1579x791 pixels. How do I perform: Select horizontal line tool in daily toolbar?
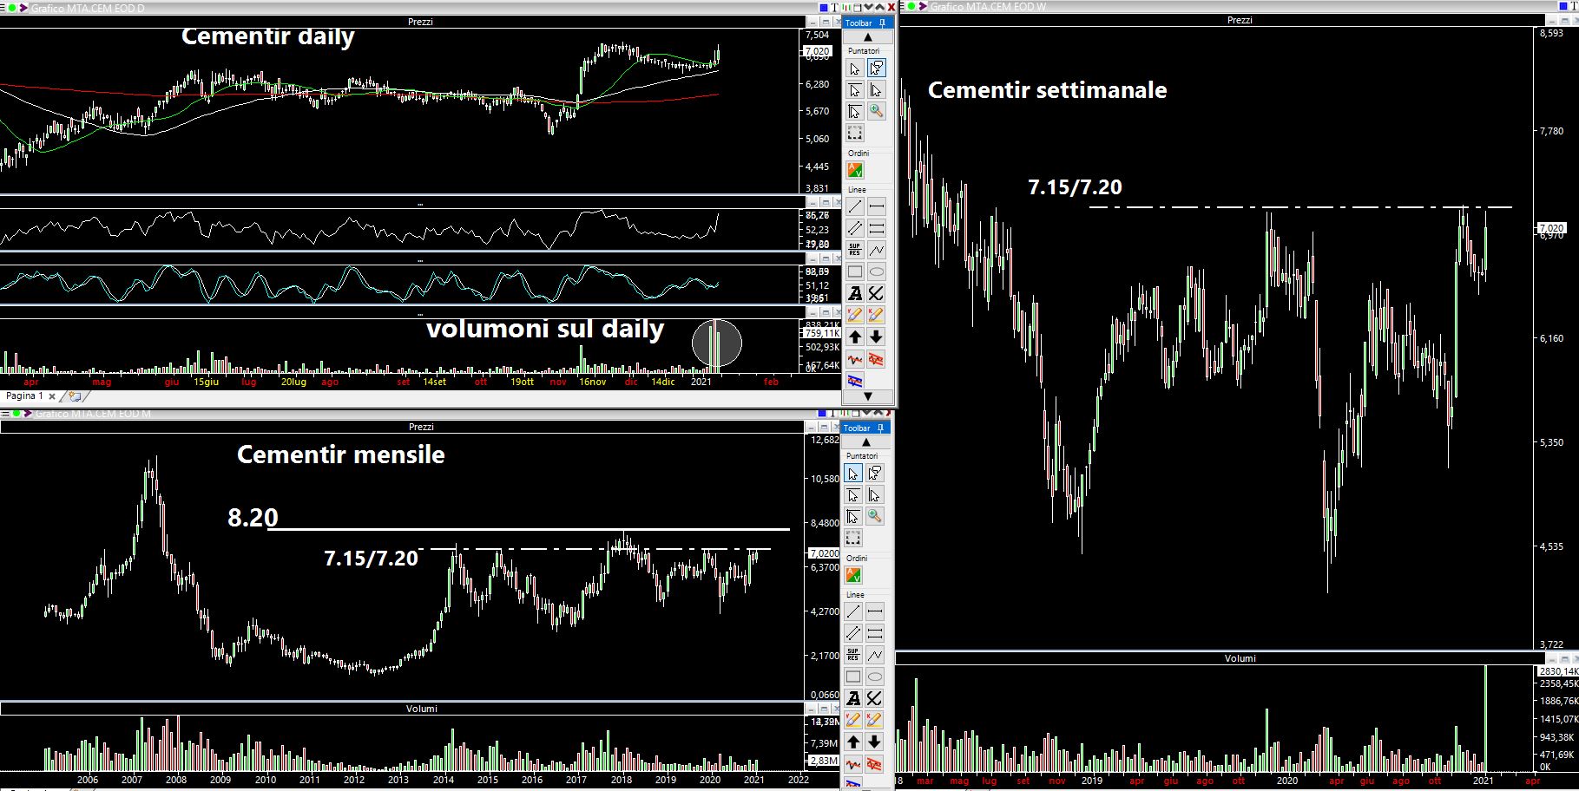(876, 206)
